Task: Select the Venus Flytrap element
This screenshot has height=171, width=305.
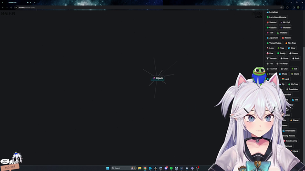Action: pos(274,43)
